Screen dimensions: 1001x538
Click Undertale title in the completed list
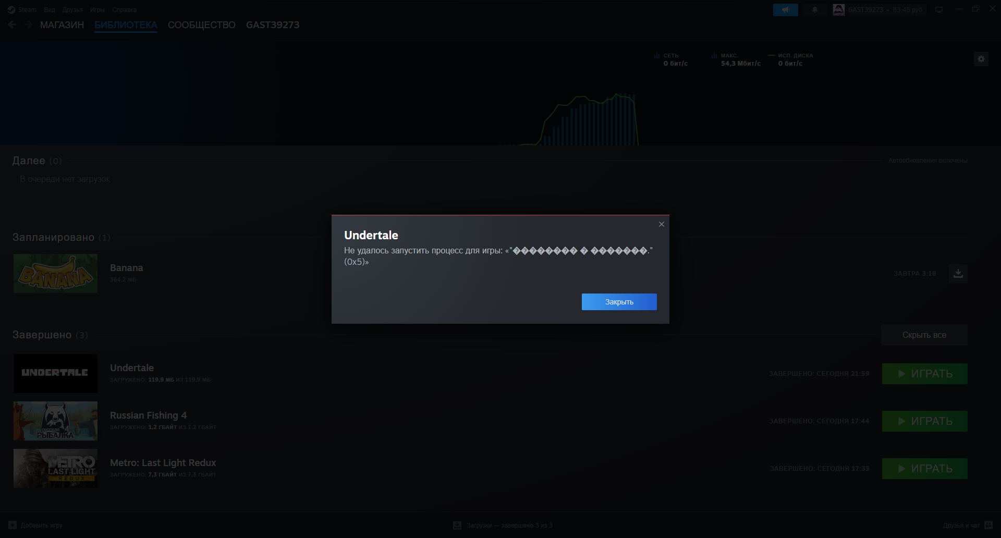pyautogui.click(x=132, y=368)
